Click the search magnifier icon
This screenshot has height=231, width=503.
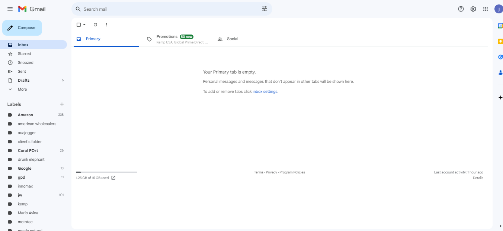(78, 9)
